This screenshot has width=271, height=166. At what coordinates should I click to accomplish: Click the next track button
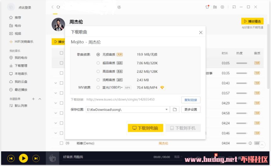(36, 158)
